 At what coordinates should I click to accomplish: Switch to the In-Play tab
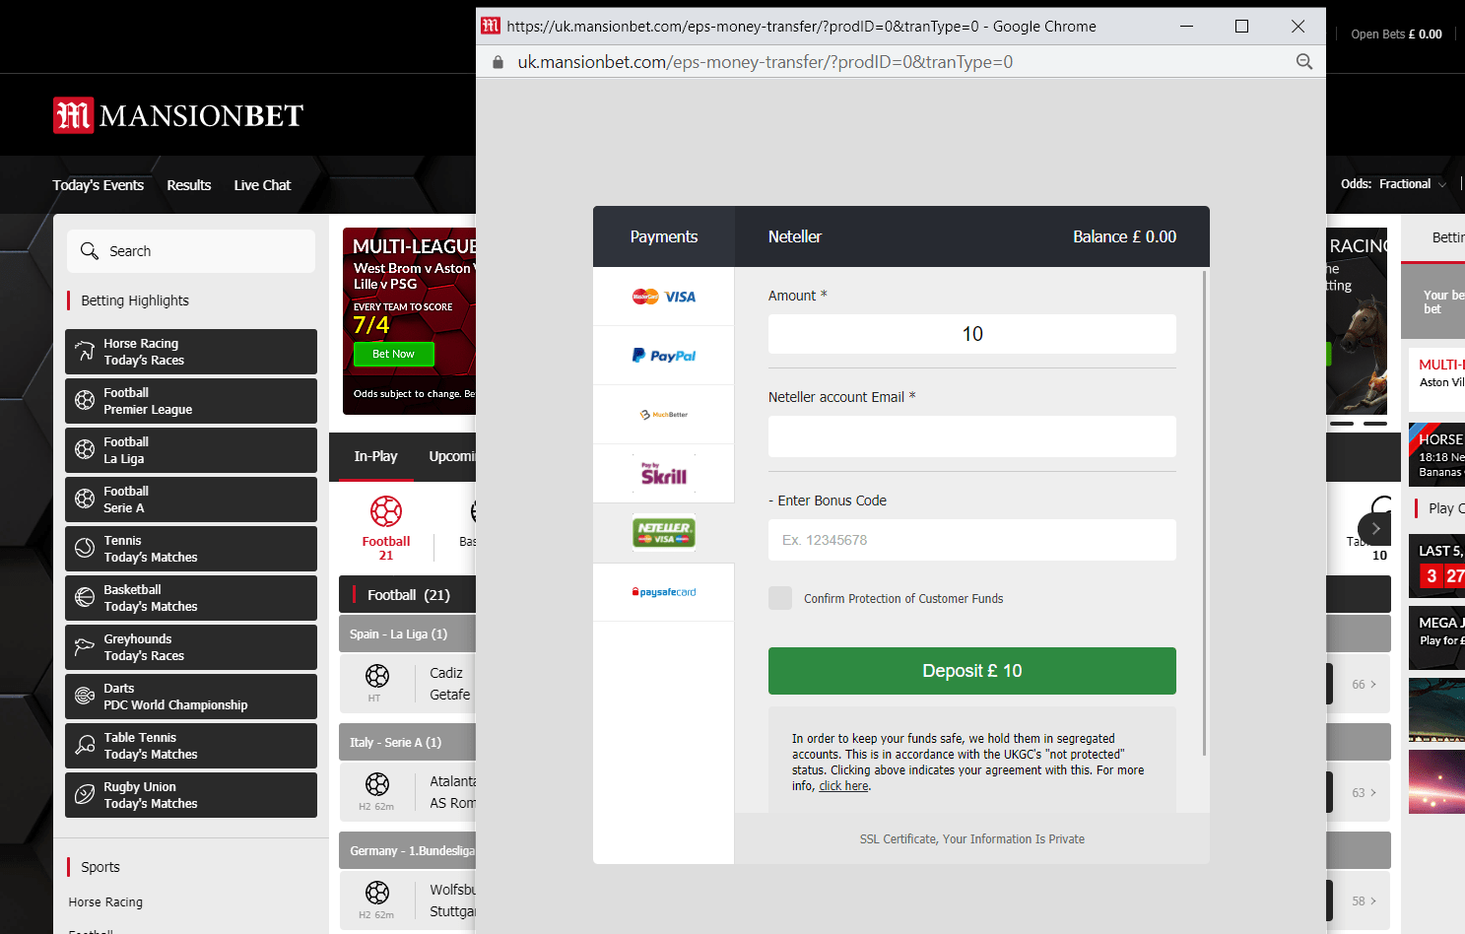(375, 456)
